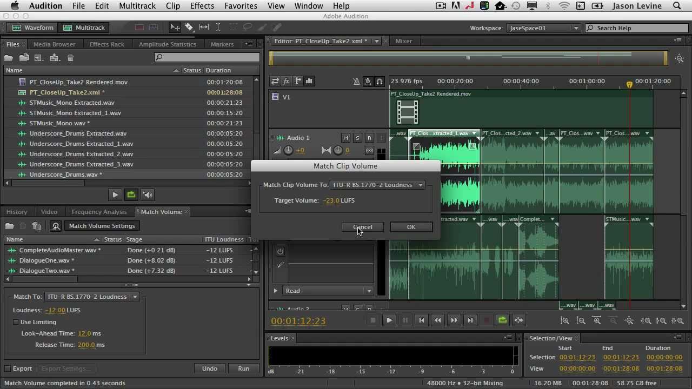Click OK in Match Clip Volume dialog

coord(411,227)
